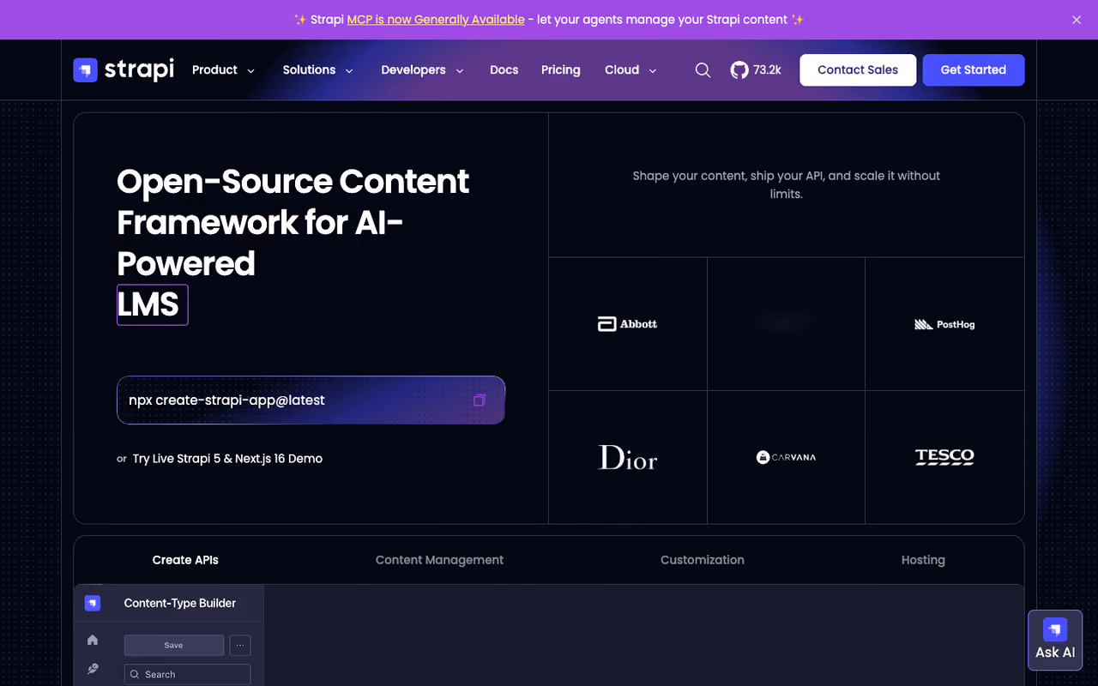Click the Strapi logo in Content-Type Builder

pyautogui.click(x=93, y=603)
